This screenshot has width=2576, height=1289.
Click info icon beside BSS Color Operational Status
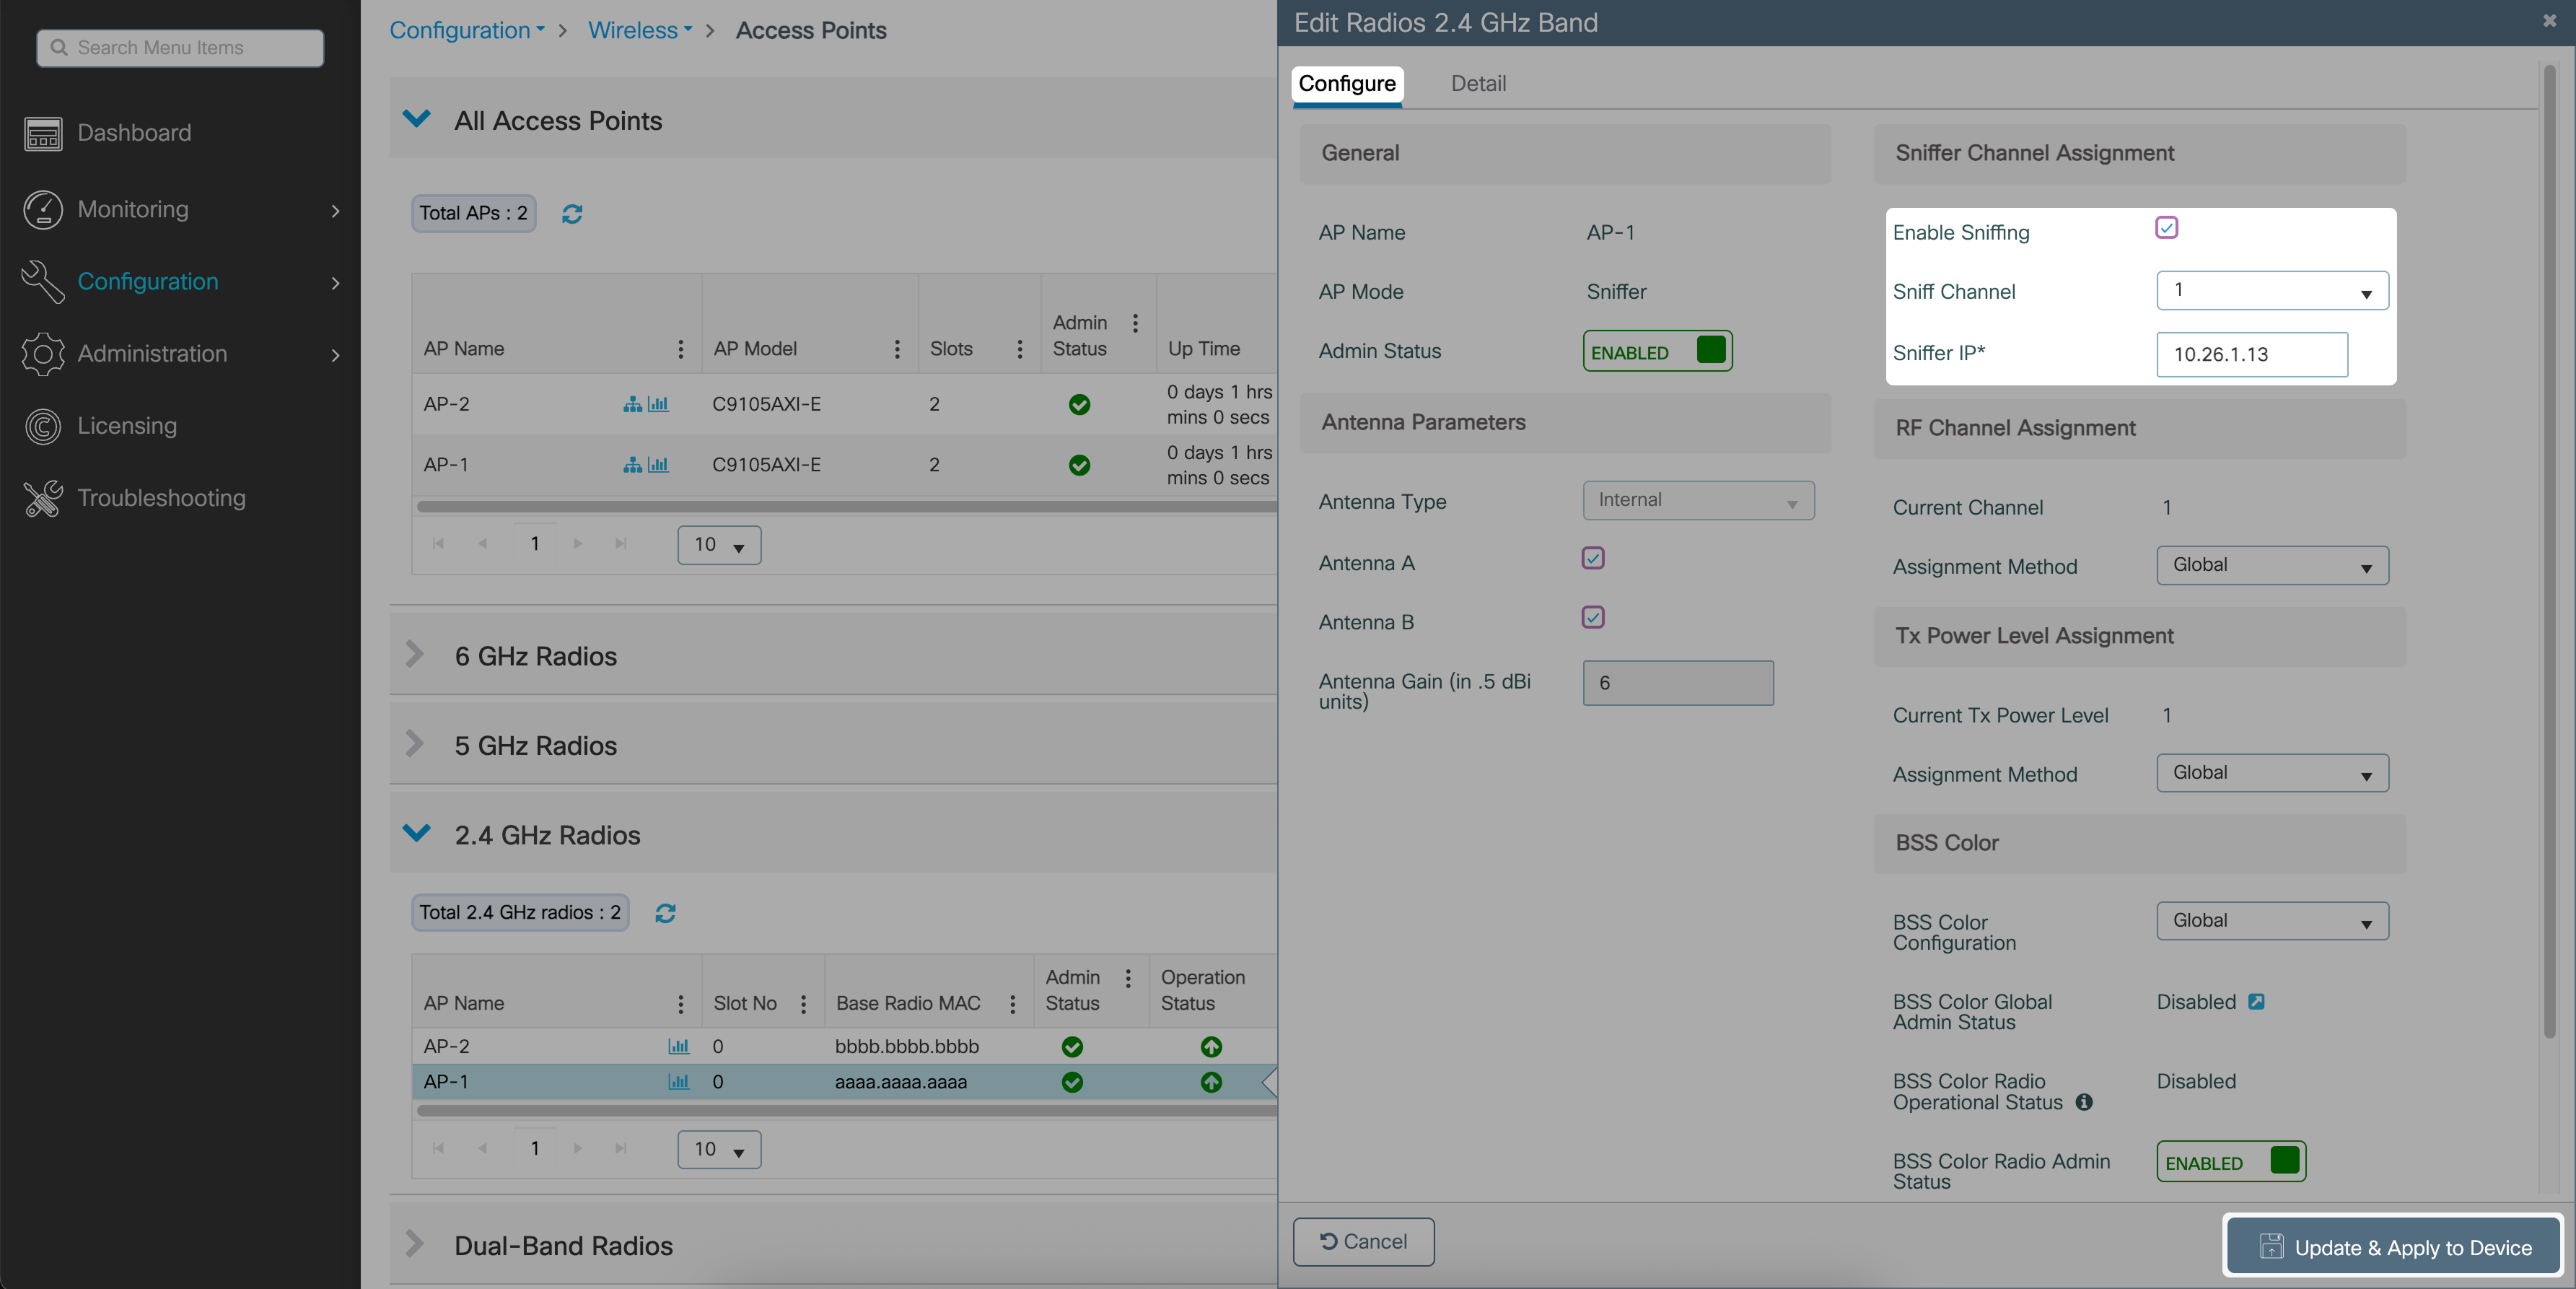tap(2084, 1102)
